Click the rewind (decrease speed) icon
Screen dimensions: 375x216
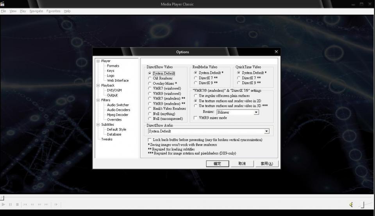[32, 204]
